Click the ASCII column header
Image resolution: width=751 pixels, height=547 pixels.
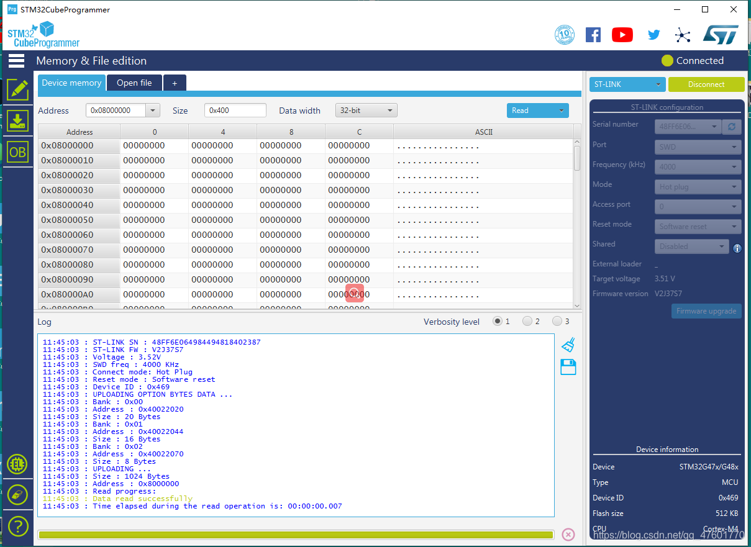point(484,132)
